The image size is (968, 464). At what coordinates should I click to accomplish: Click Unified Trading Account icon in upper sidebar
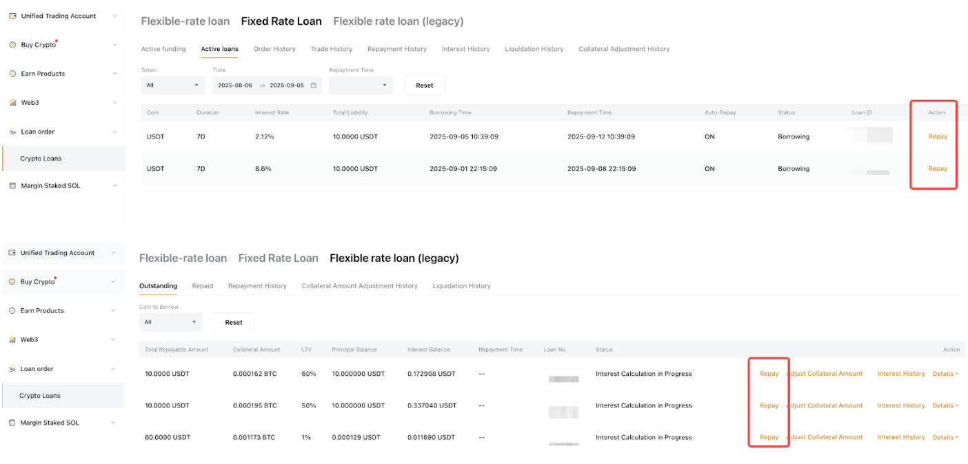(12, 16)
